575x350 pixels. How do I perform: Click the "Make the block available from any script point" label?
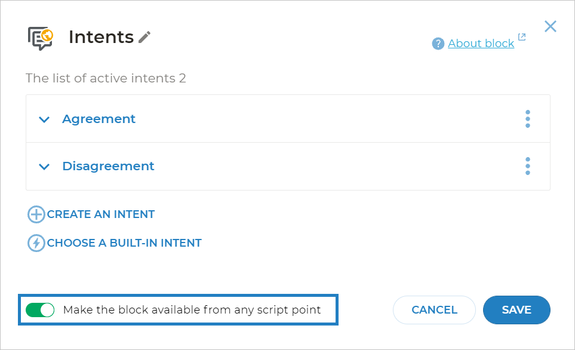click(x=192, y=310)
